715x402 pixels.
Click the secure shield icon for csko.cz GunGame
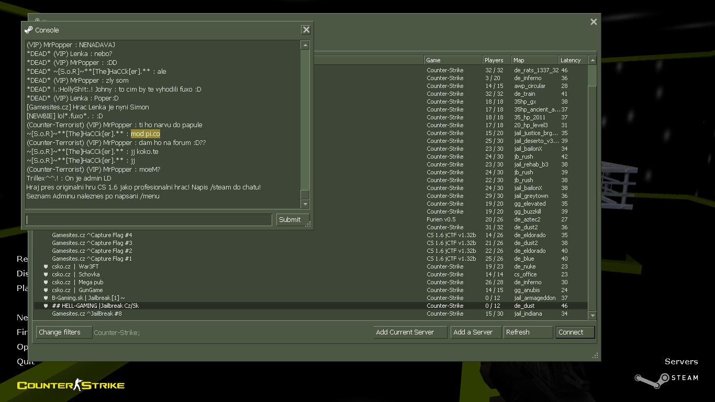(x=46, y=290)
